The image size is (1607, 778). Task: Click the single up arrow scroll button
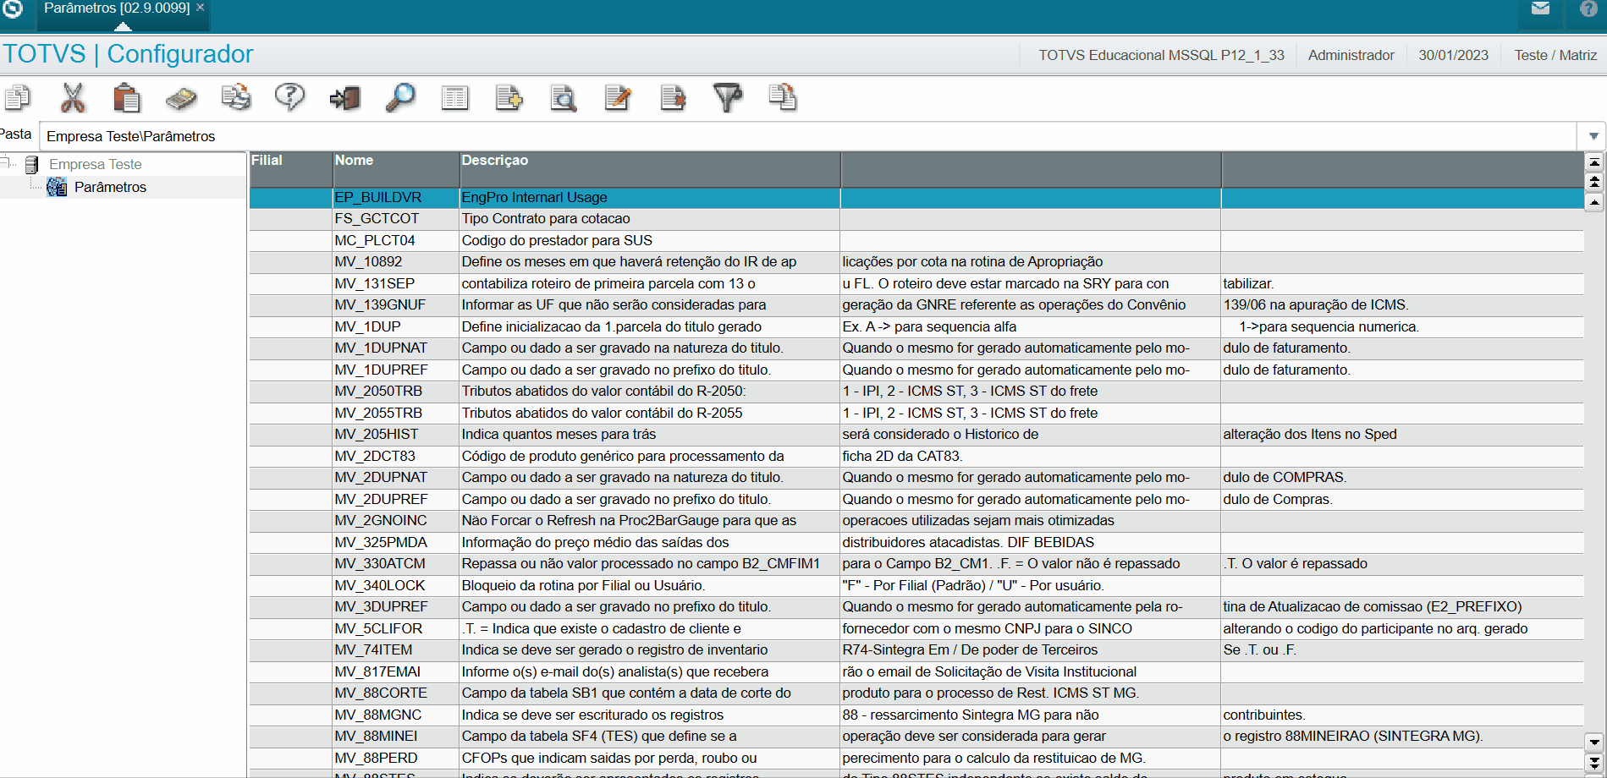pyautogui.click(x=1594, y=202)
